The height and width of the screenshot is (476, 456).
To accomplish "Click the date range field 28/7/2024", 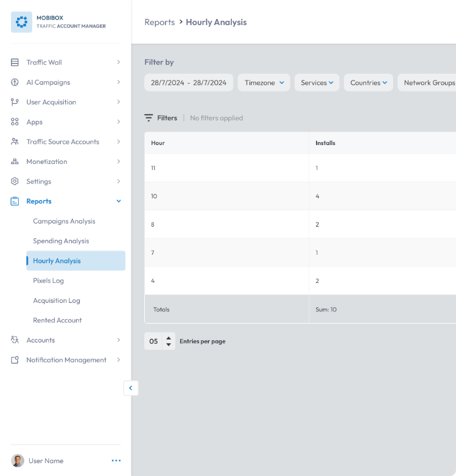I will (189, 82).
